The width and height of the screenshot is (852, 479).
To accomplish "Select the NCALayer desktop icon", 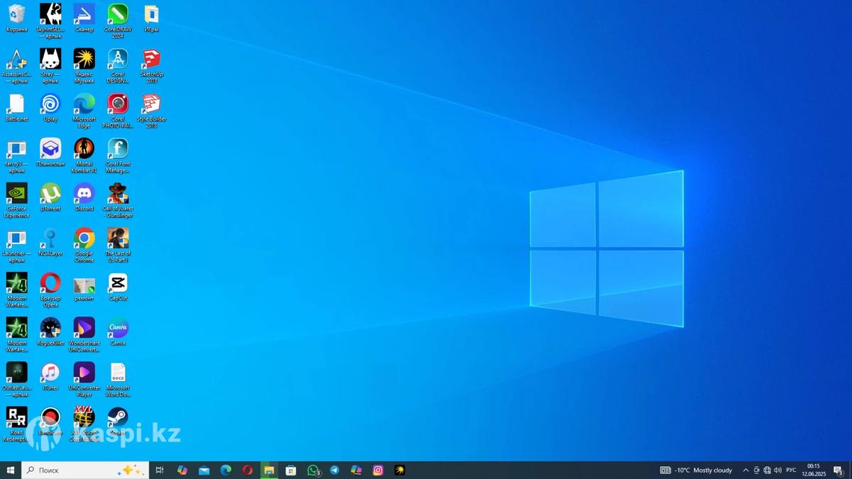I will (50, 243).
